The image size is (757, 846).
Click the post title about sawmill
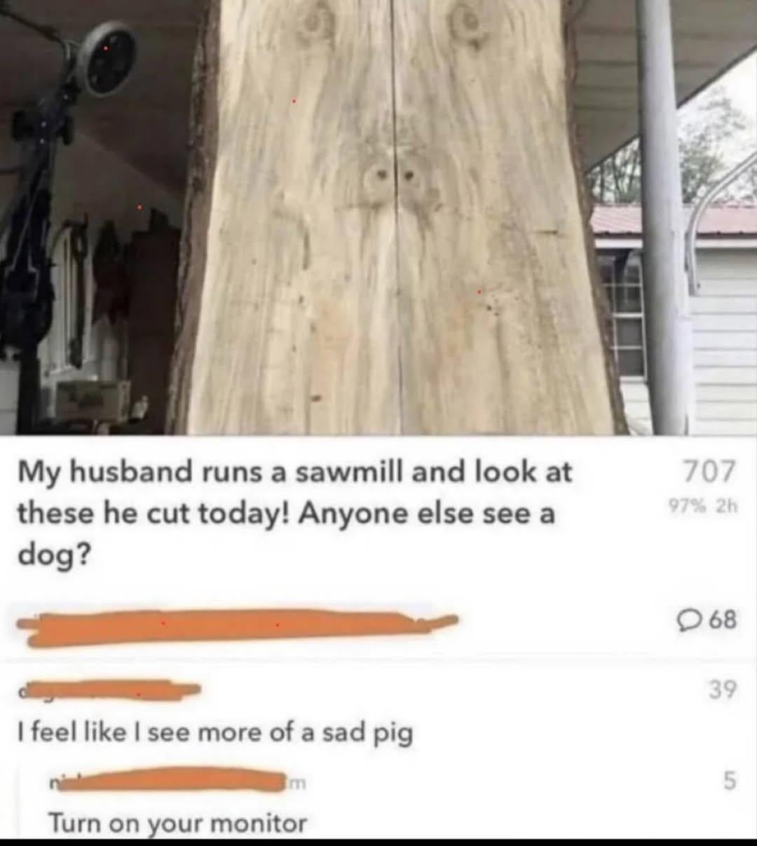point(294,514)
